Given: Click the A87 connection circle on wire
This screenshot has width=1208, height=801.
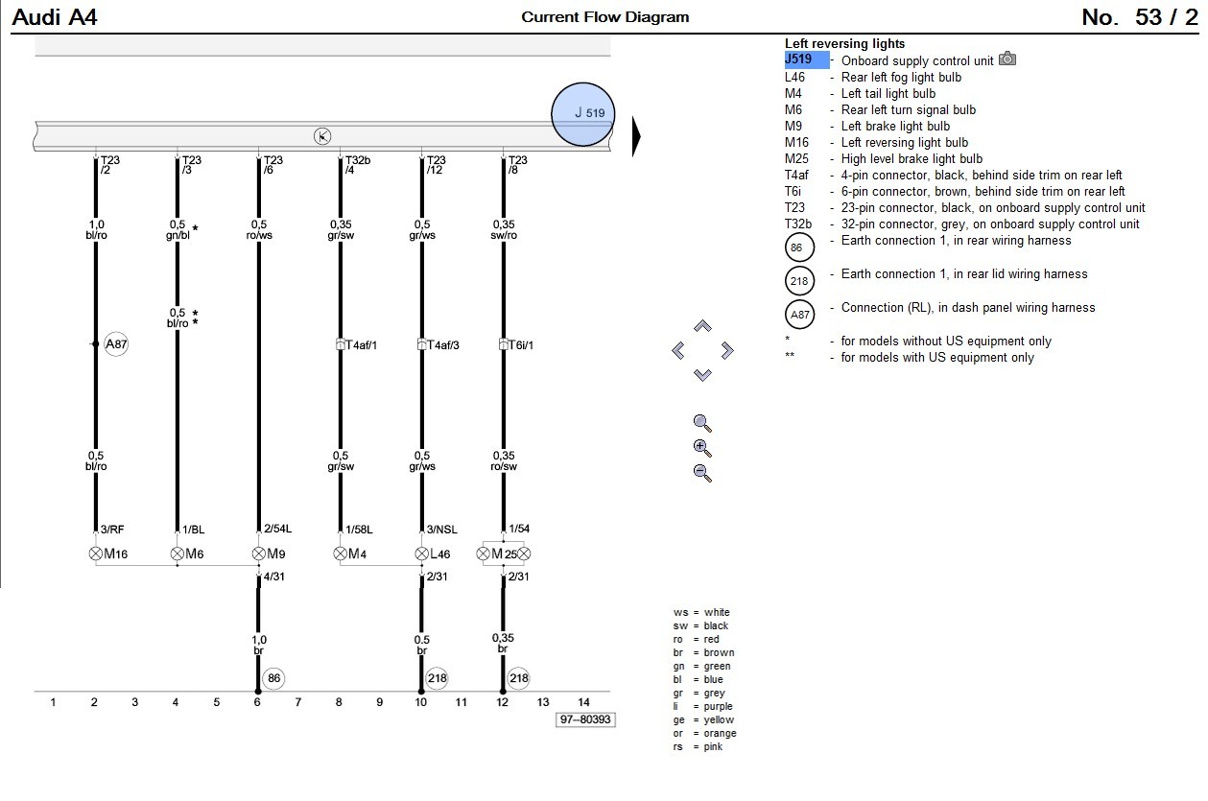Looking at the screenshot, I should (x=116, y=344).
